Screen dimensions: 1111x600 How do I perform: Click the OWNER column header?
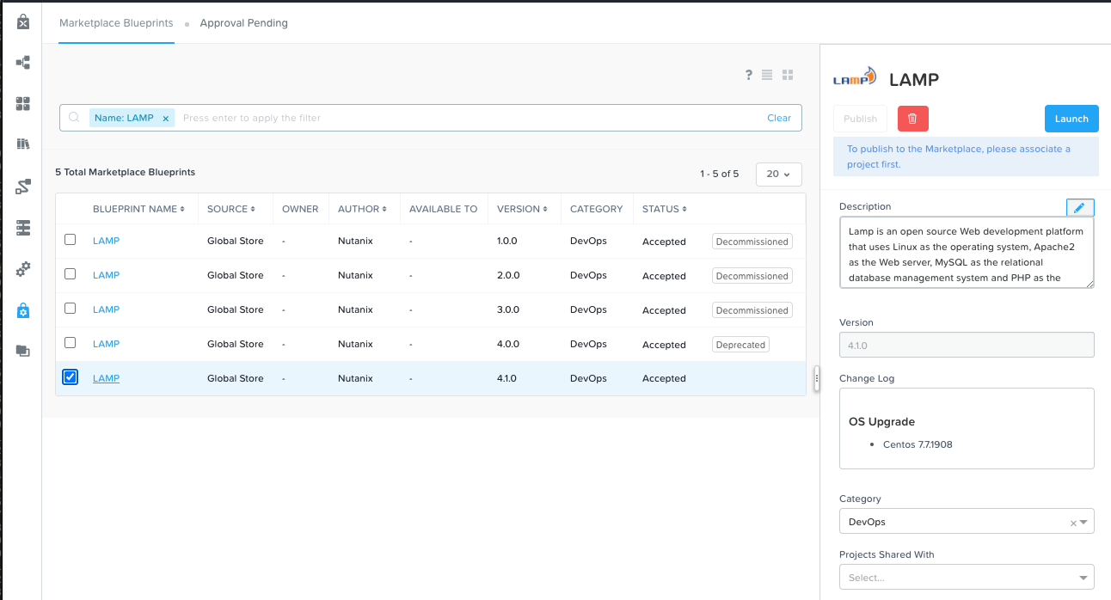coord(300,209)
